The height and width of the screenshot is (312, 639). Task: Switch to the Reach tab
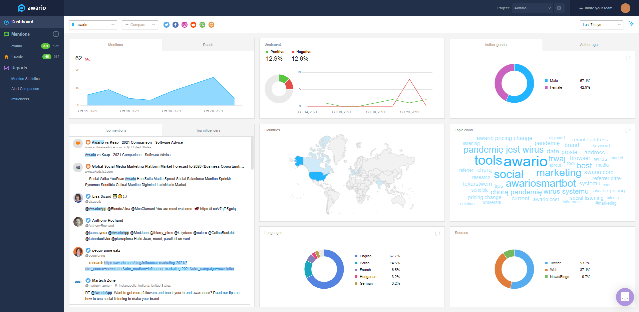click(x=208, y=45)
